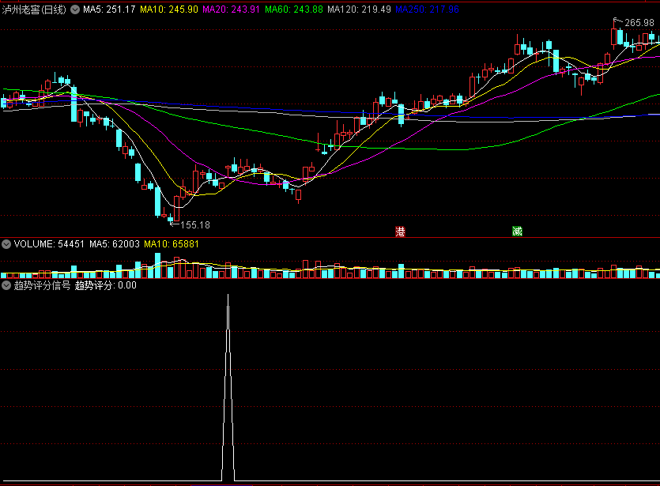Viewport: 660px width, 486px height.
Task: Click the MA120: 219.49 label
Action: point(359,9)
